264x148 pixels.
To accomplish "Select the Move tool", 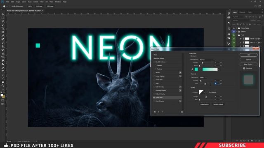I will (3, 14).
